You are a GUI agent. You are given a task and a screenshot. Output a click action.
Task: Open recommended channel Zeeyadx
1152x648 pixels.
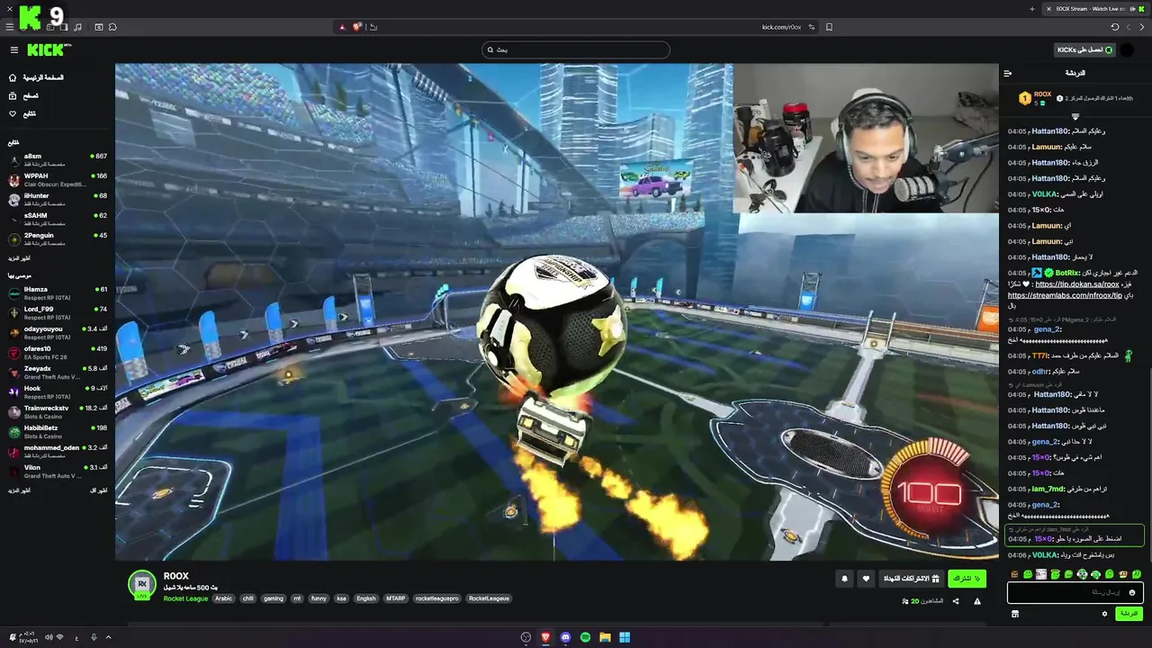point(58,372)
